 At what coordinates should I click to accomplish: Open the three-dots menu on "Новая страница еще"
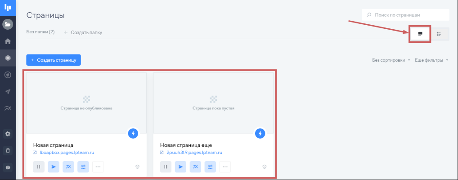click(225, 167)
